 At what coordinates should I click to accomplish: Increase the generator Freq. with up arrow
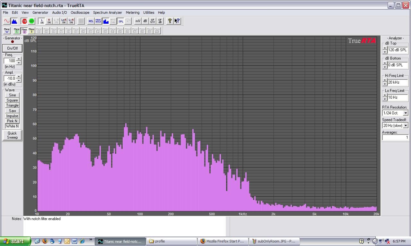click(19, 59)
